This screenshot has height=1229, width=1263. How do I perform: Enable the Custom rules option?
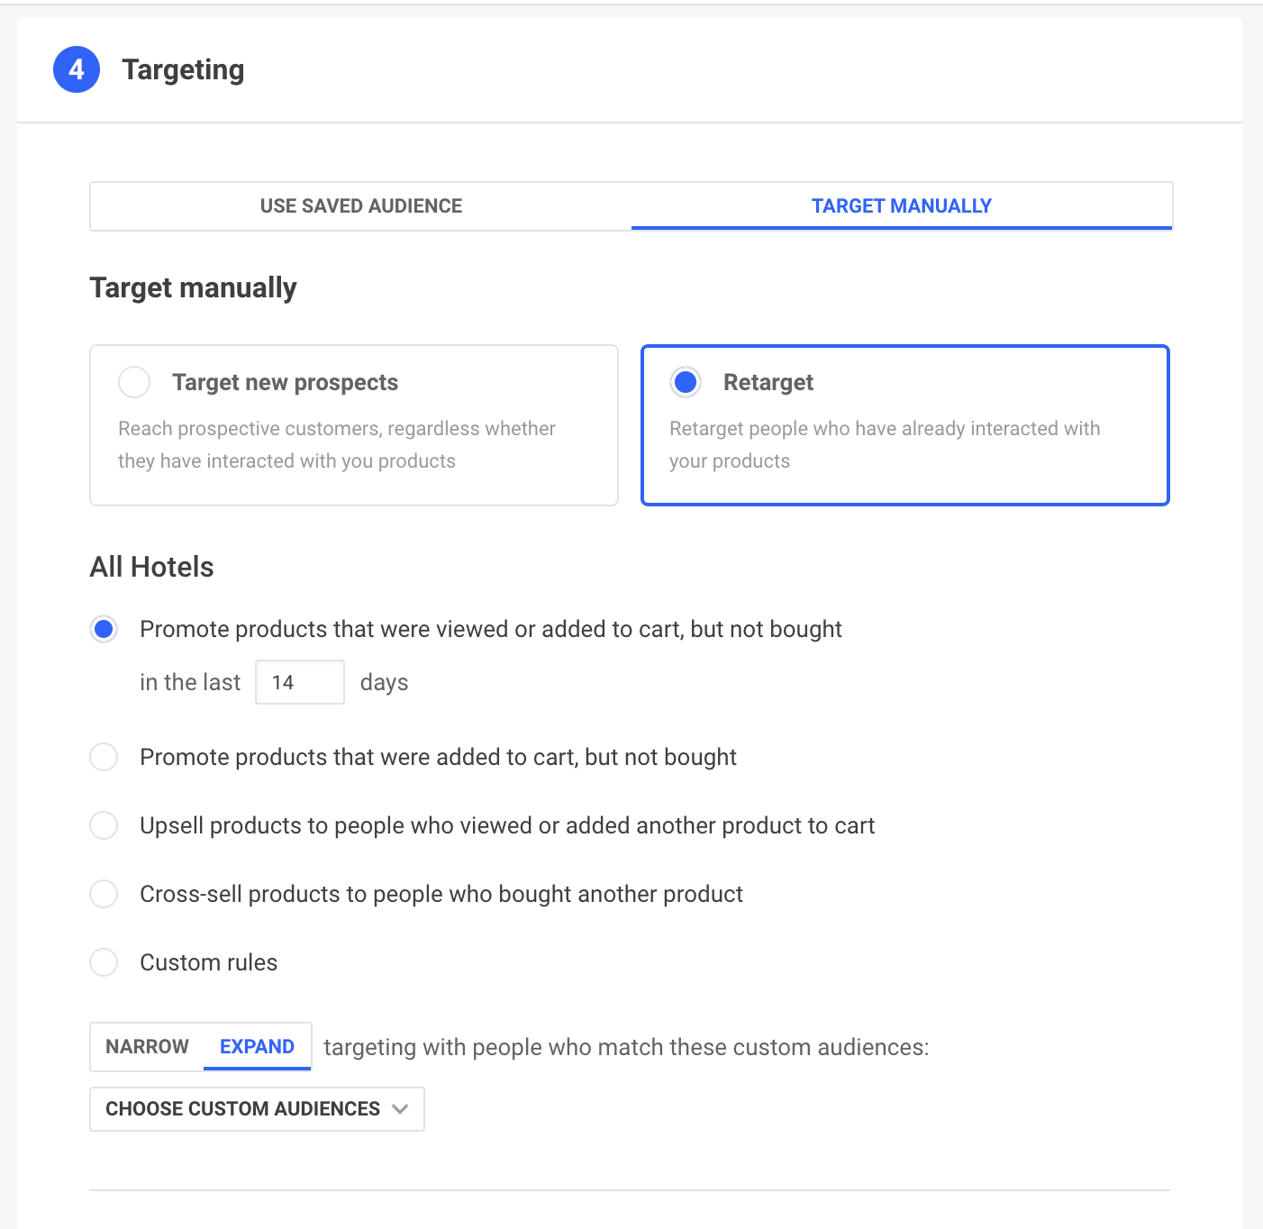point(104,962)
